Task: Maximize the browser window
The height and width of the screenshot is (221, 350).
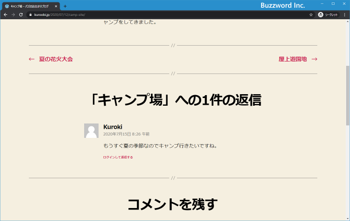Action: [x=333, y=4]
